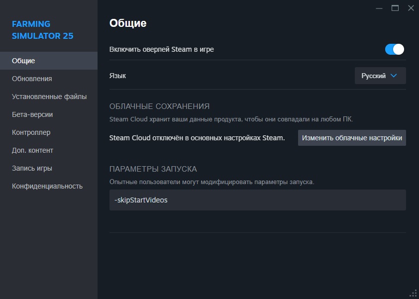Click the FARMING SIMULATOR 25 title
Screen dimensions: 419x299
pos(42,30)
